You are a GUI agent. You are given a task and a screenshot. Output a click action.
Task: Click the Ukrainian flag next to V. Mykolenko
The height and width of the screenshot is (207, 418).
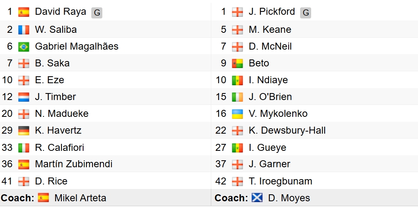[x=237, y=114]
